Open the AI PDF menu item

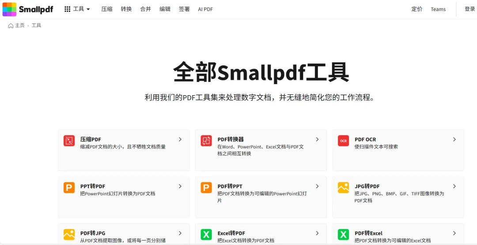(206, 9)
